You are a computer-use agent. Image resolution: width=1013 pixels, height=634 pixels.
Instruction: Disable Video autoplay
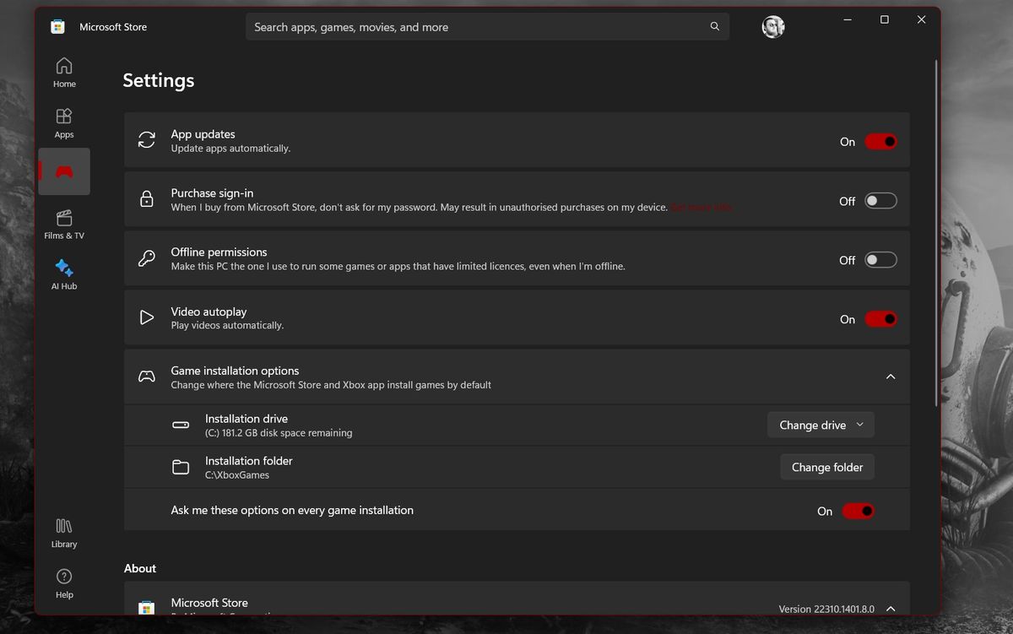coord(880,318)
